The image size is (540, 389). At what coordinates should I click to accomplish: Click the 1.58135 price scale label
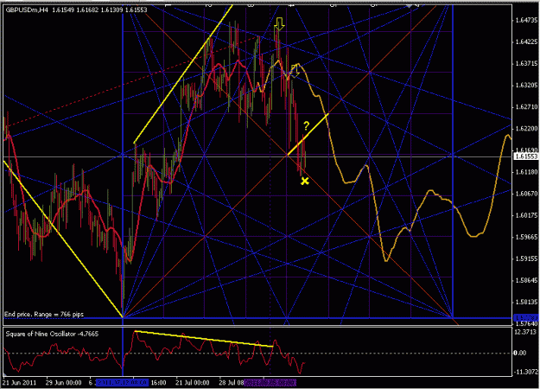[526, 303]
